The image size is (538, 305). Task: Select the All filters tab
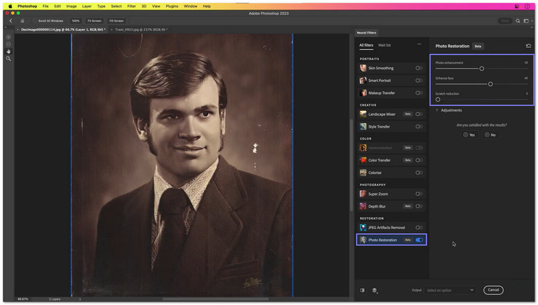click(x=366, y=45)
